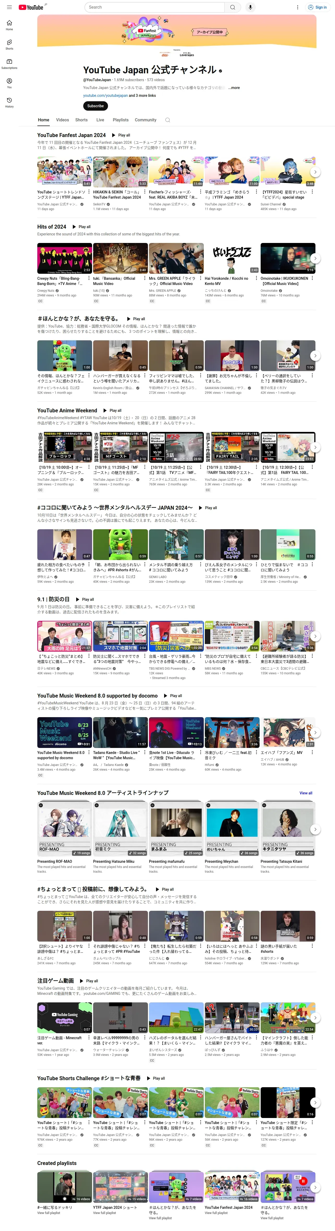Viewport: 335px width, 1231px height.
Task: Open Tadano Kaede Studio Live video title
Action: (117, 755)
